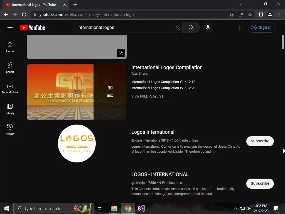
Task: Subscribe to the Logos International channel
Action: 260,141
